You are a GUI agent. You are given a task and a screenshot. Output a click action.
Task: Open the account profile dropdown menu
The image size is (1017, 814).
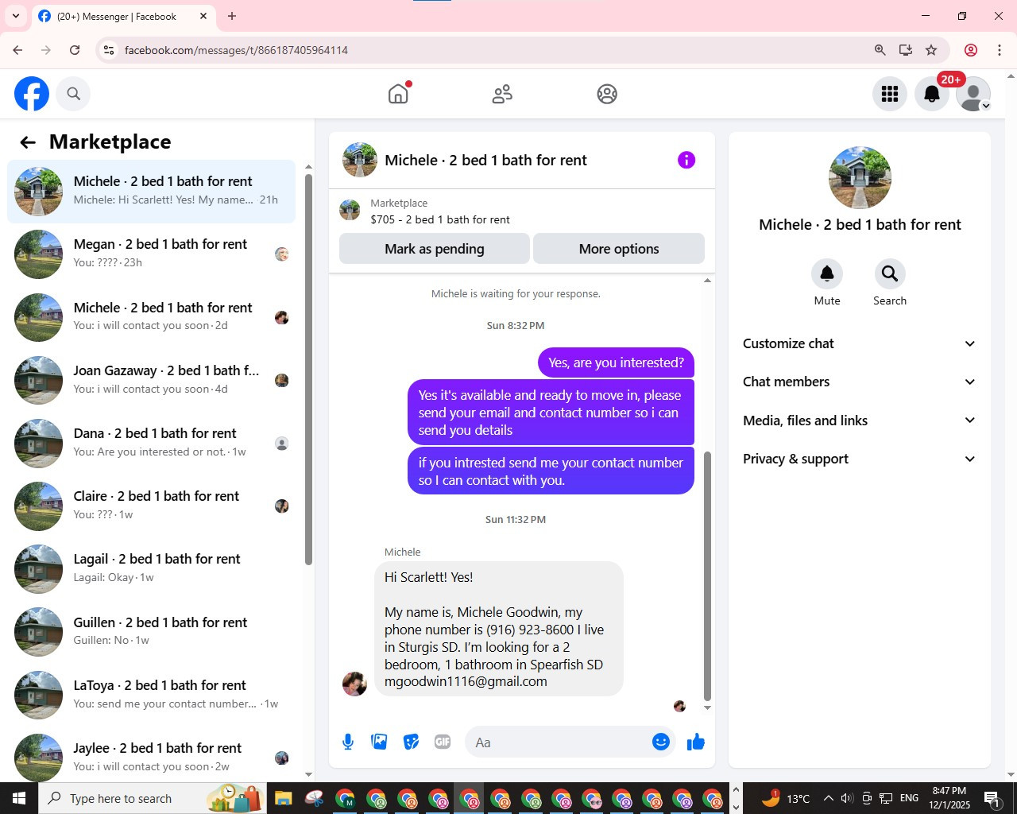(x=973, y=94)
